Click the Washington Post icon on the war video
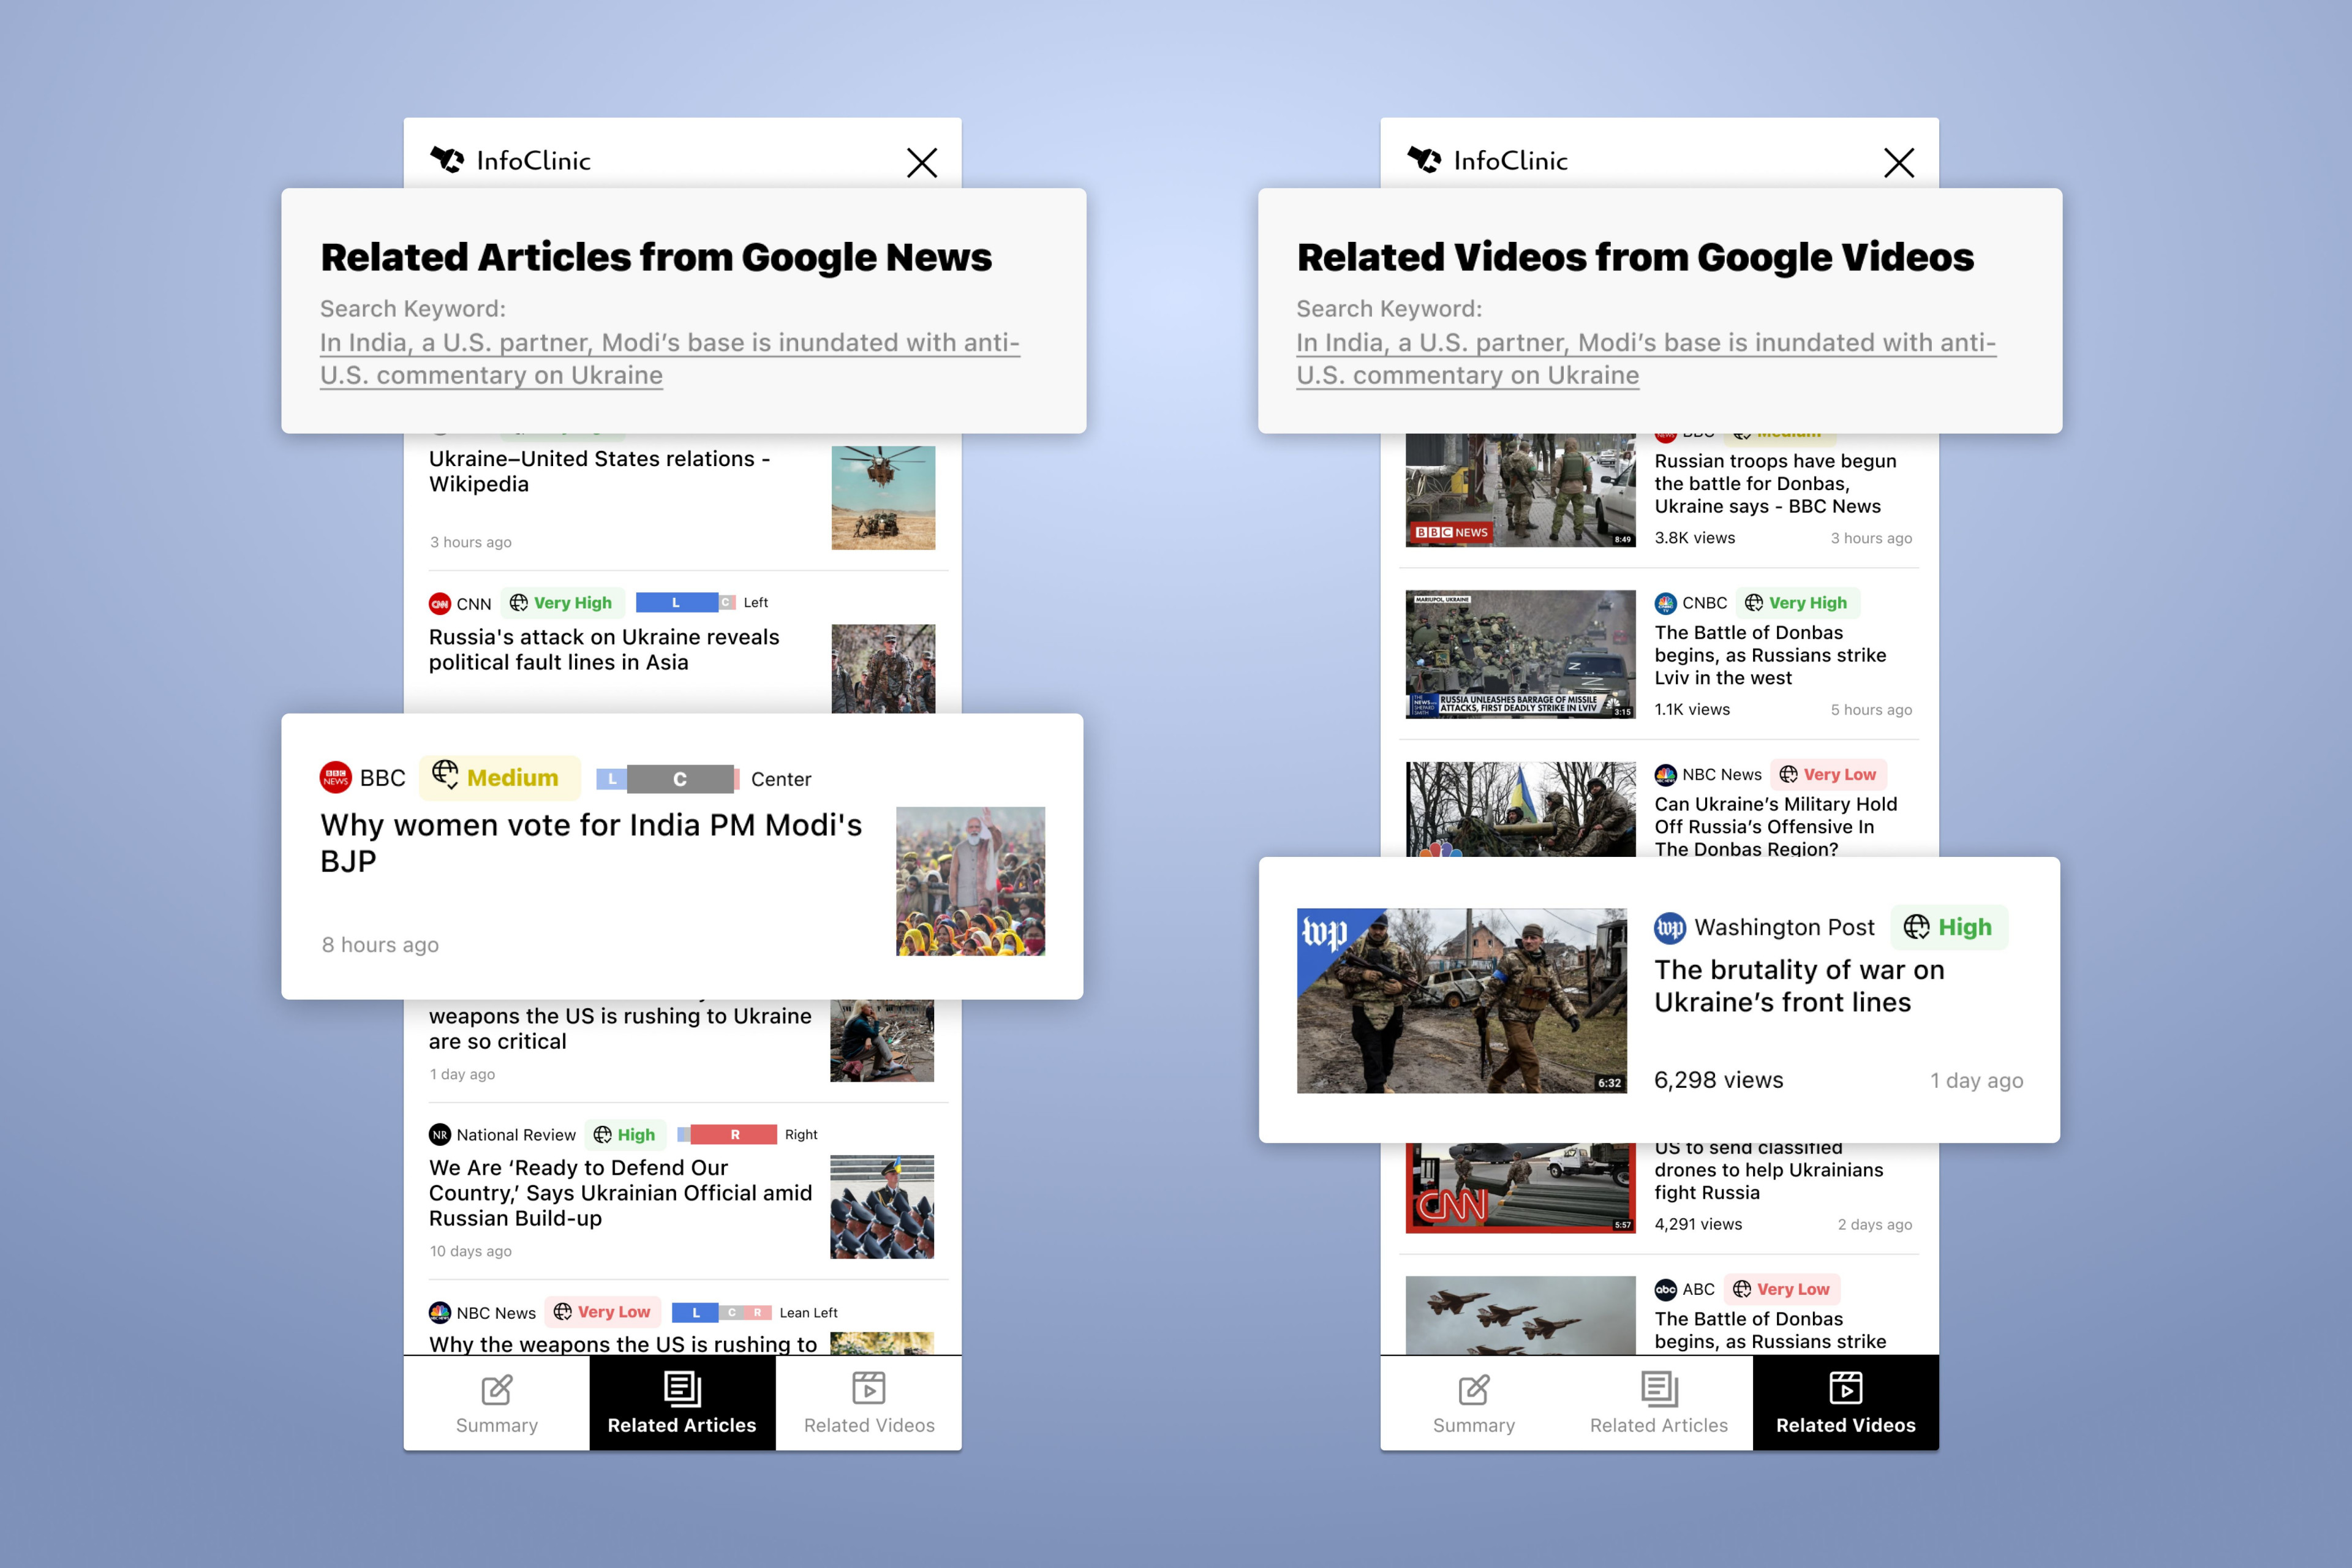 click(x=1672, y=927)
